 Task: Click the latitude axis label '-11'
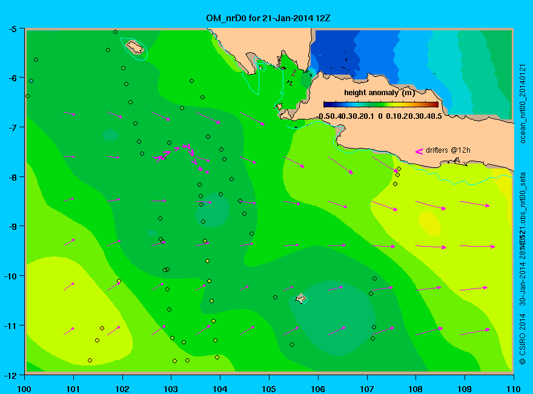click(x=10, y=326)
